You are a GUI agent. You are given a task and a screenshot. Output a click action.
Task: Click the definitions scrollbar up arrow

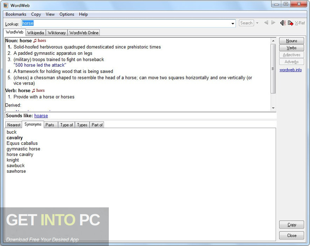[x=273, y=41]
